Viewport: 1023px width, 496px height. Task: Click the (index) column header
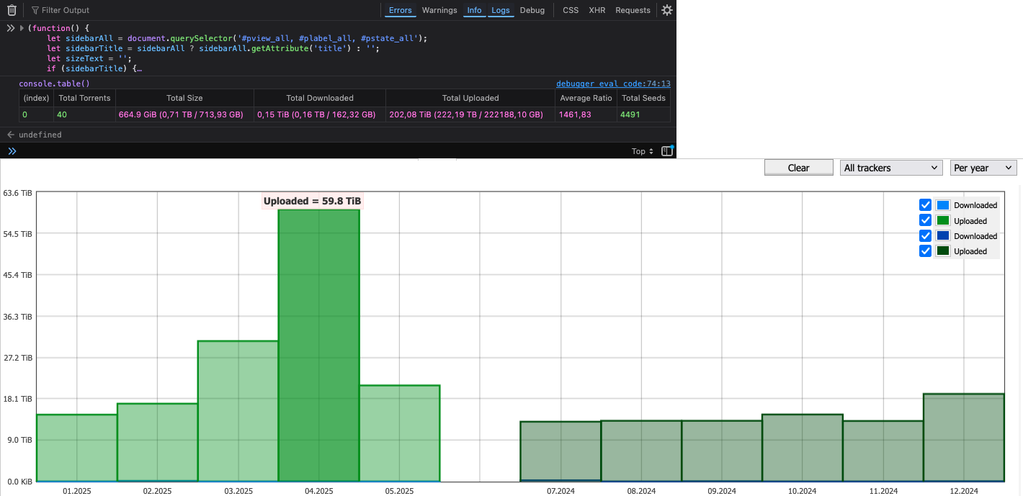click(x=36, y=98)
